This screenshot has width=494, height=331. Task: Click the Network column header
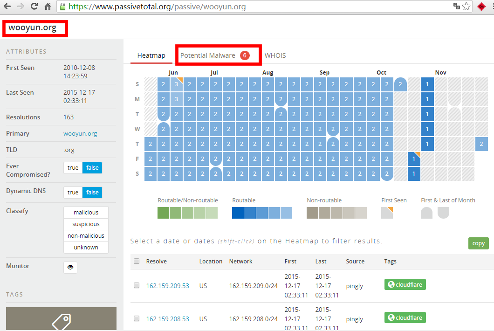240,262
